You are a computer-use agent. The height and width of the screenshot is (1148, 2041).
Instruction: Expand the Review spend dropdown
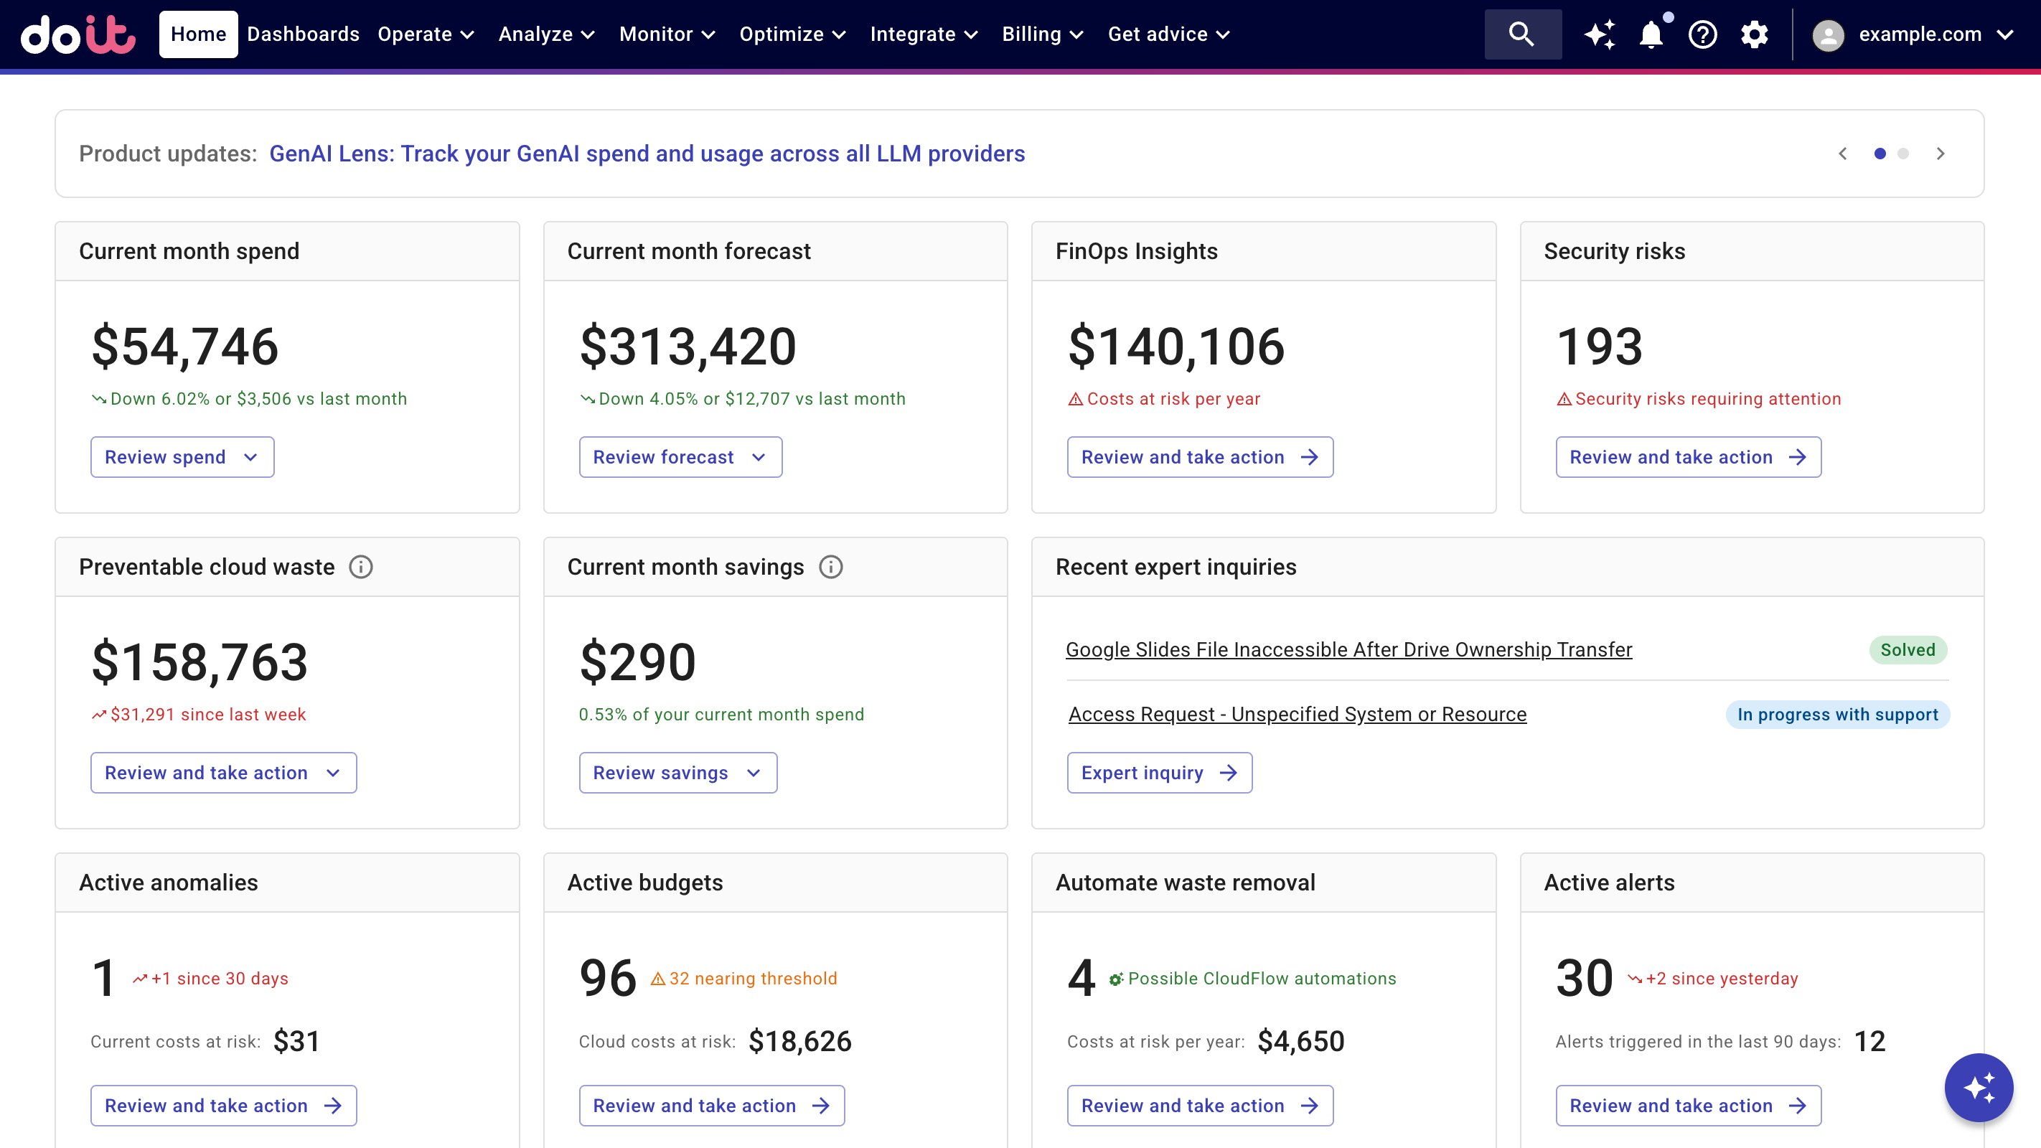click(x=182, y=456)
